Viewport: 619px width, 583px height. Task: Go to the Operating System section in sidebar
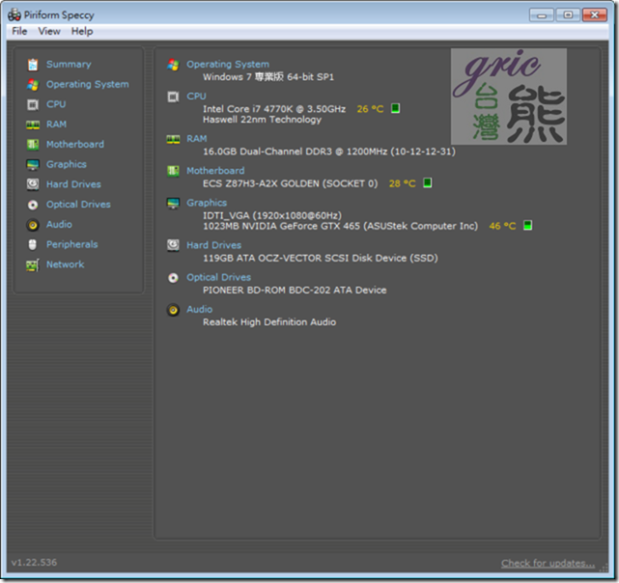[x=88, y=85]
